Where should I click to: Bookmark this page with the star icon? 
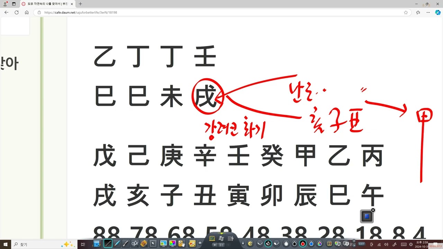pos(406,12)
